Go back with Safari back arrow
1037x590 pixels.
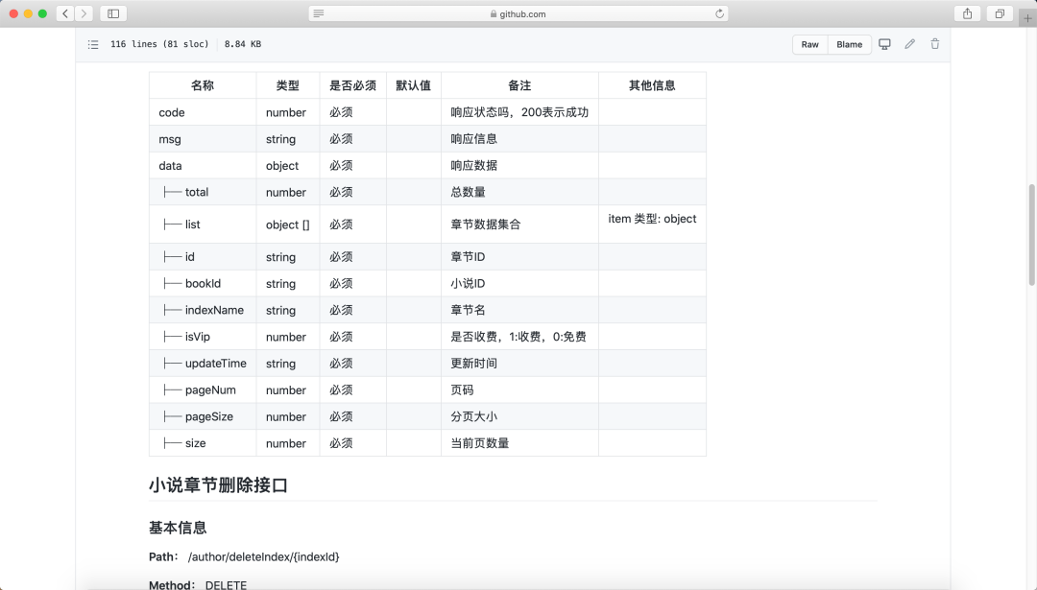pyautogui.click(x=65, y=13)
